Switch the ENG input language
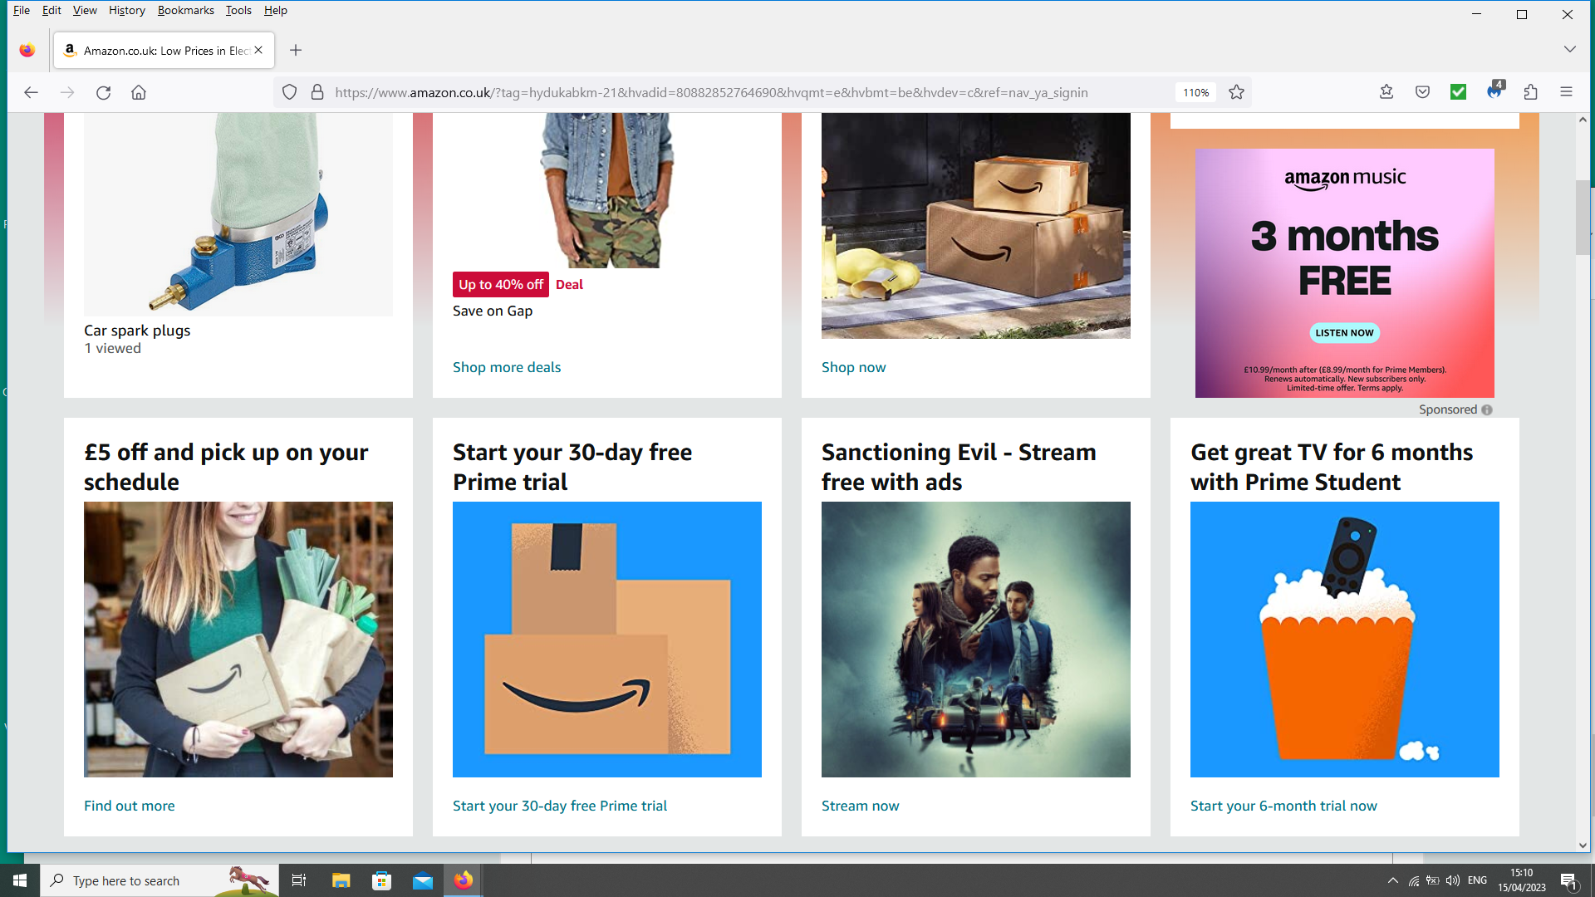 coord(1477,880)
